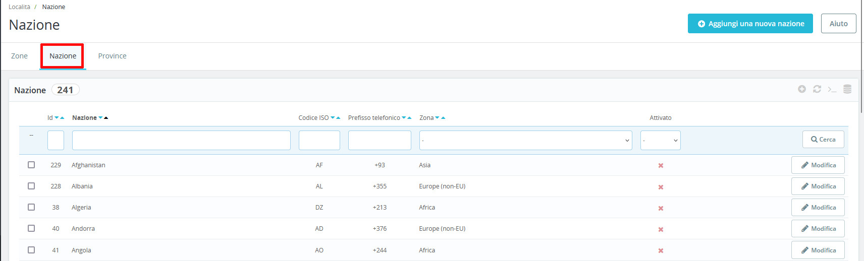Click the phone prefix cell '+376'
Viewport: 864px width, 261px height.
coord(380,229)
